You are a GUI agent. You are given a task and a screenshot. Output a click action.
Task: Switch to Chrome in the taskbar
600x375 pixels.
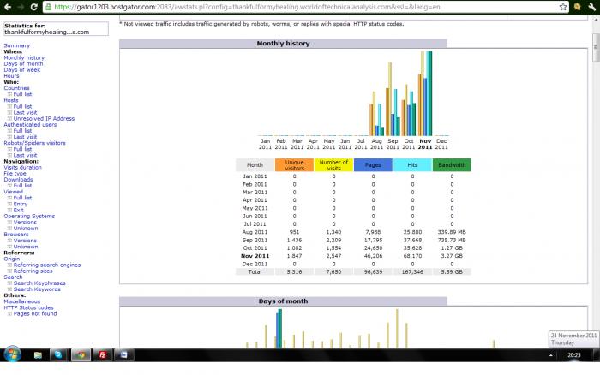coord(81,355)
